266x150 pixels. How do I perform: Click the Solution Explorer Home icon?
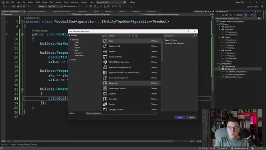click(223, 15)
